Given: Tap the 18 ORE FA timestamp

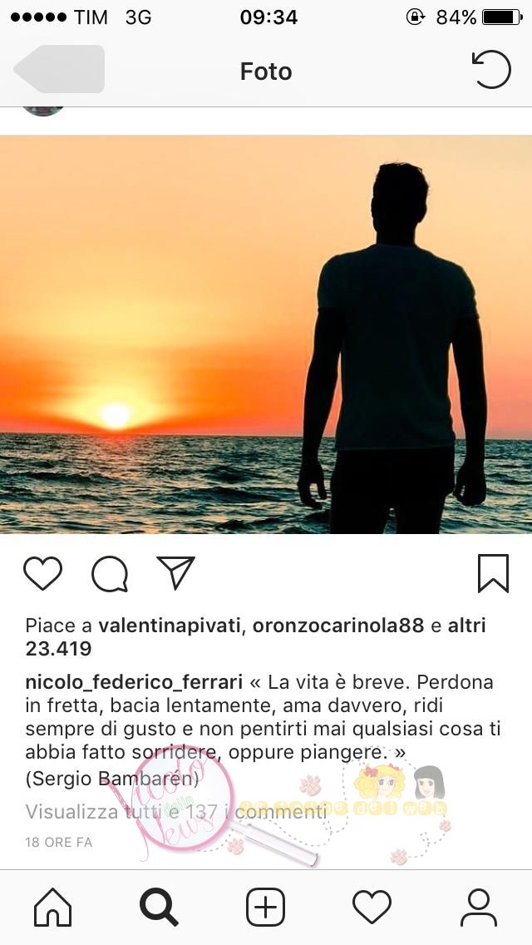Looking at the screenshot, I should (59, 842).
